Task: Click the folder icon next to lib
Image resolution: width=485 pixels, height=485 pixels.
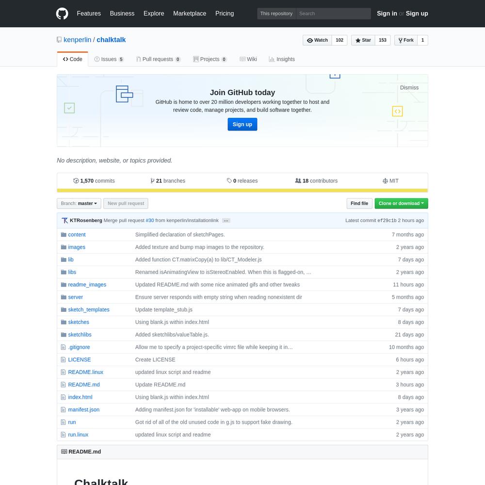Action: click(64, 259)
